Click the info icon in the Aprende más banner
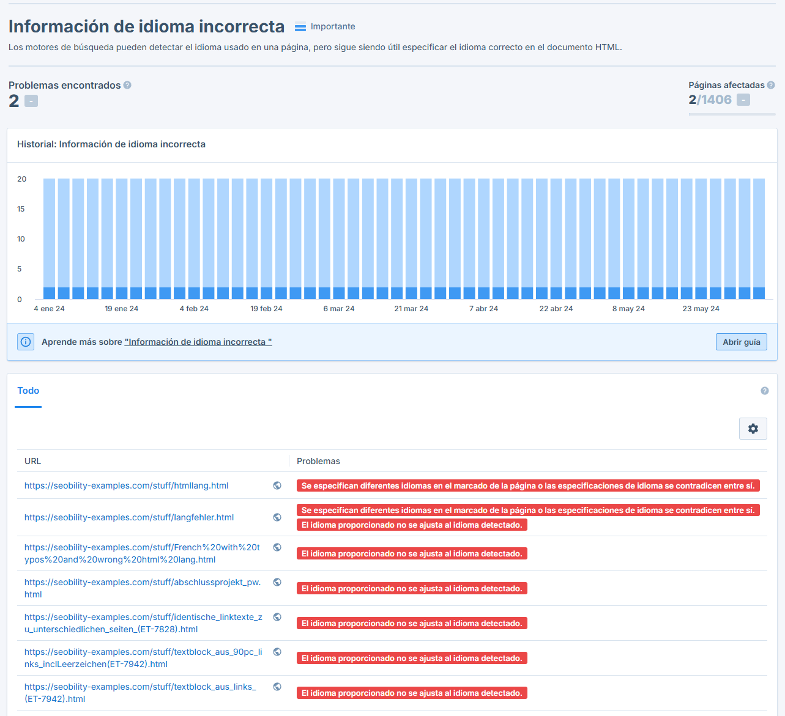The image size is (785, 716). pos(25,341)
